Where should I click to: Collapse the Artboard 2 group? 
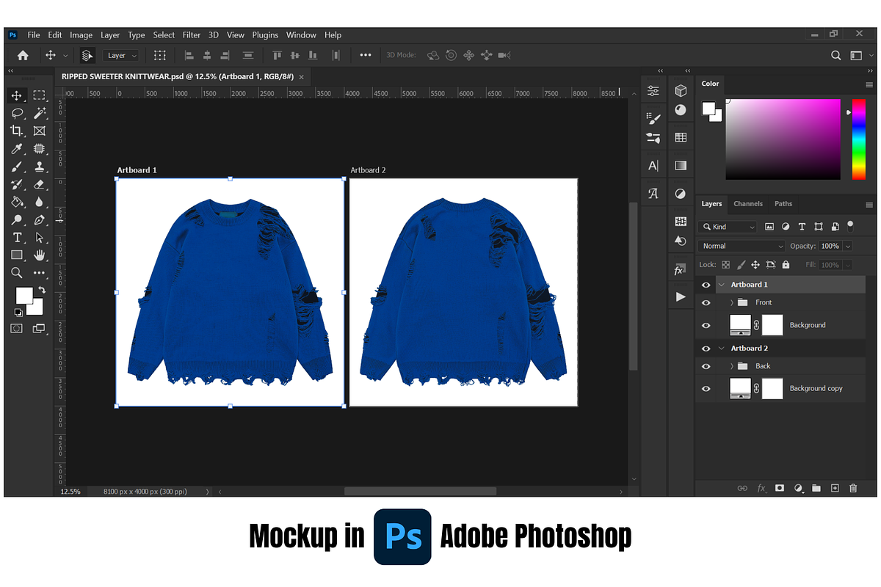722,349
